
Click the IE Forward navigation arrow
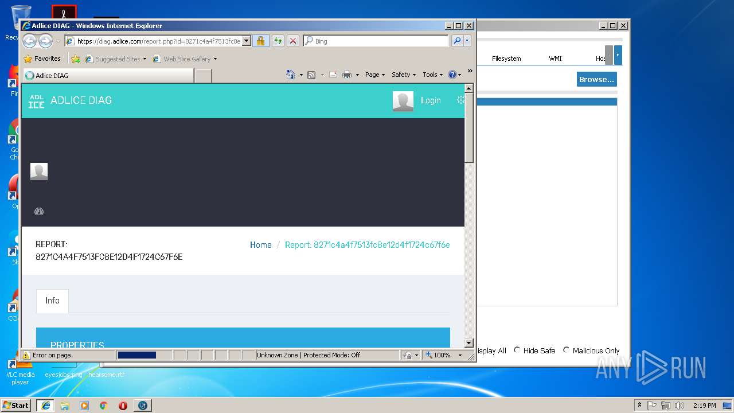[x=45, y=41]
